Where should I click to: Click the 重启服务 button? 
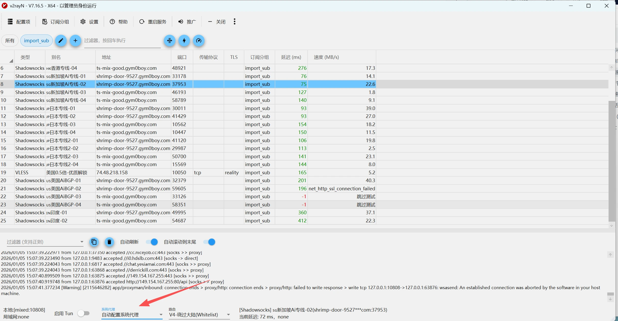153,22
